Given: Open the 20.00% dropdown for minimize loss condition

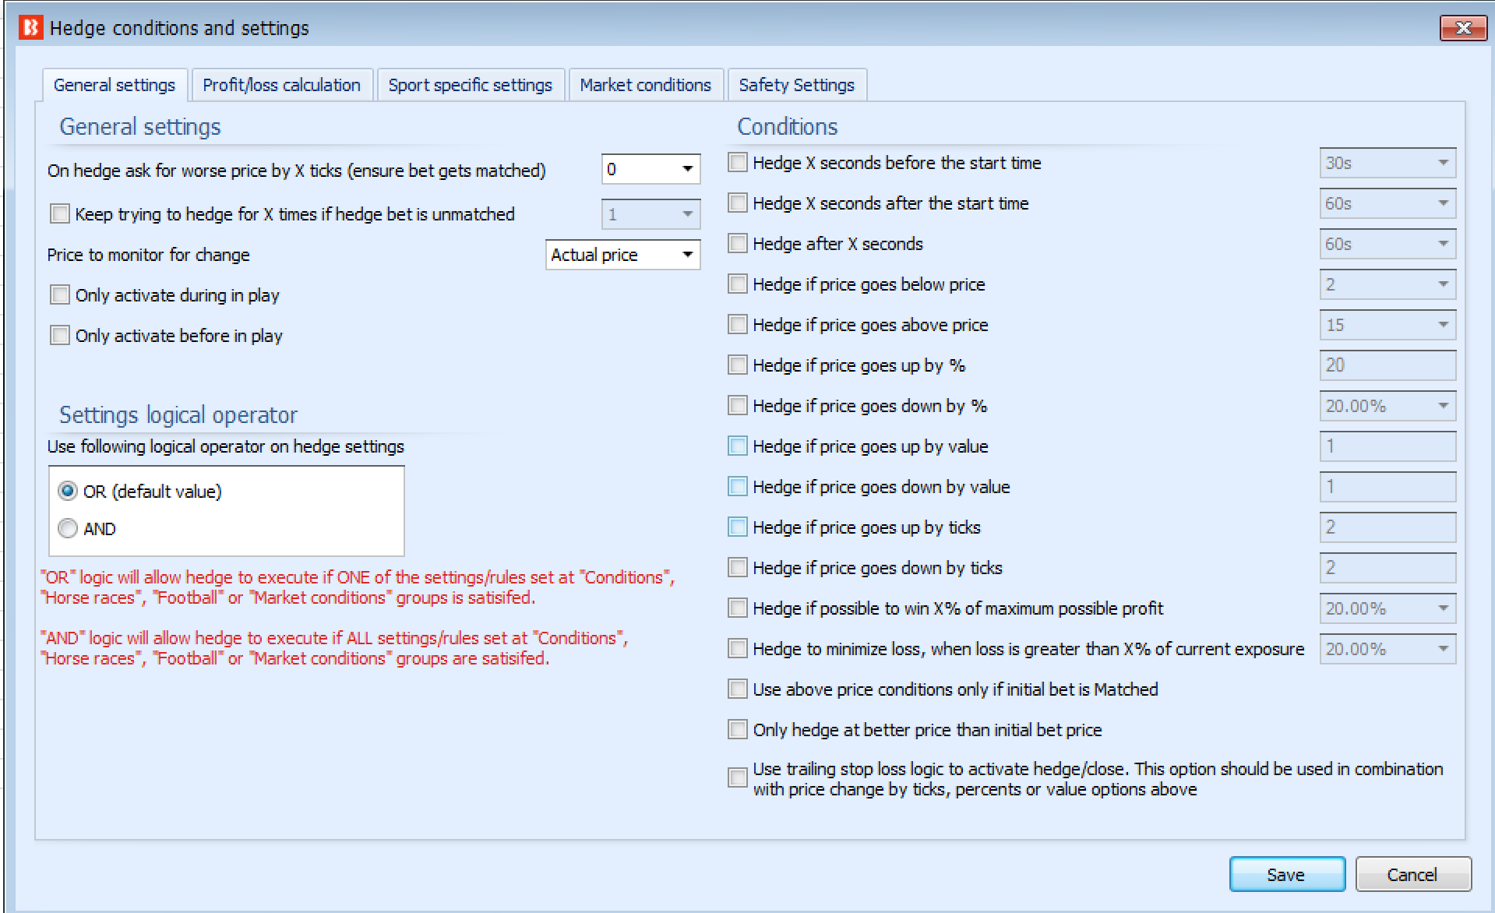Looking at the screenshot, I should 1444,648.
